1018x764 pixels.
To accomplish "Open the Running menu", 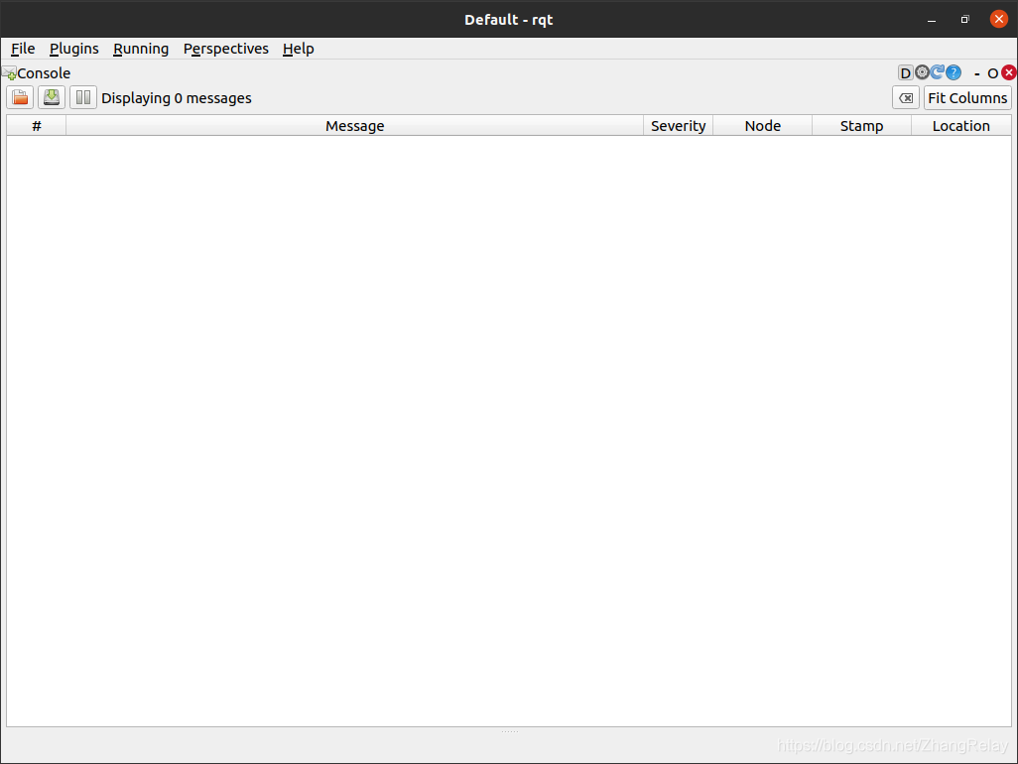I will point(141,49).
